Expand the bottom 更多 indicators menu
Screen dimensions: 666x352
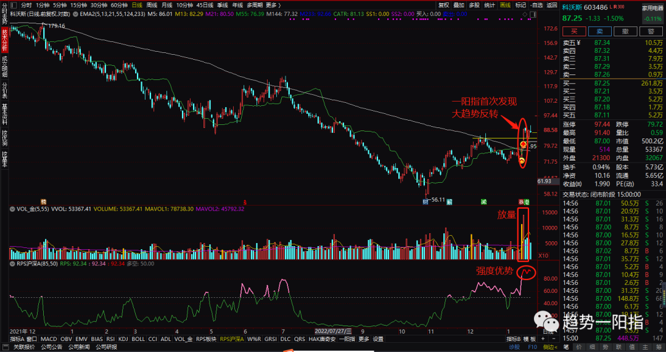pos(364,339)
